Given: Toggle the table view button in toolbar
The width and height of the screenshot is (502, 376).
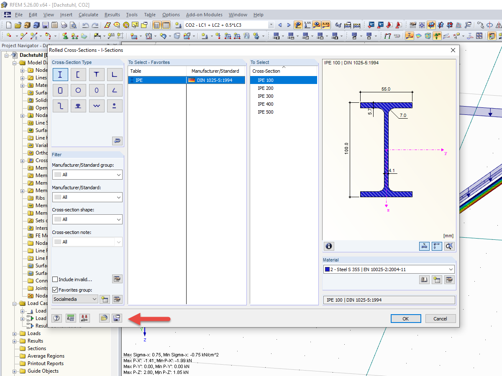Looking at the screenshot, I should [166, 25].
